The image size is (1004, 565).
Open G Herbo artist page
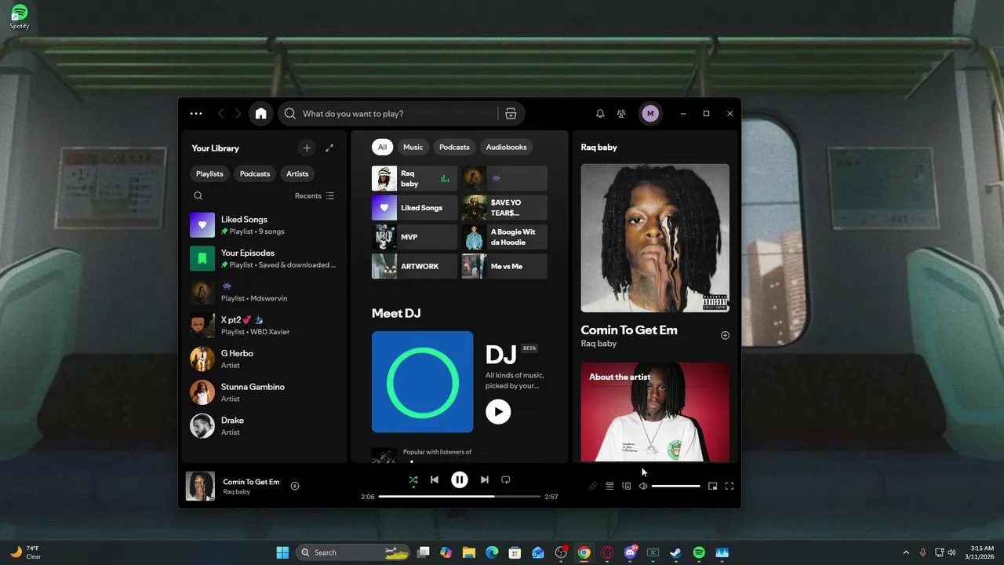[x=264, y=359]
